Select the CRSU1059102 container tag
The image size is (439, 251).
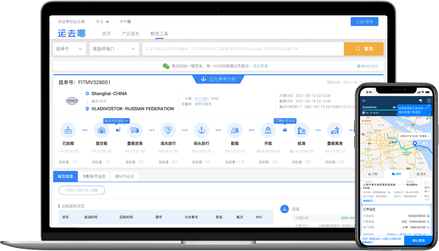coord(81,190)
